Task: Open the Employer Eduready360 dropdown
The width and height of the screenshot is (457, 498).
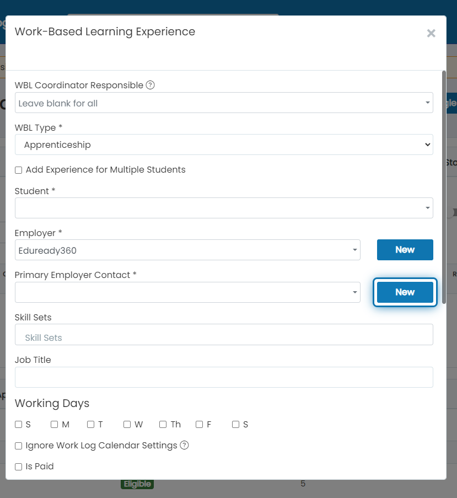Action: click(187, 250)
